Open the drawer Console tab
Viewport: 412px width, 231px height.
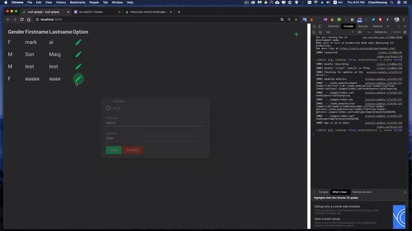(323, 192)
